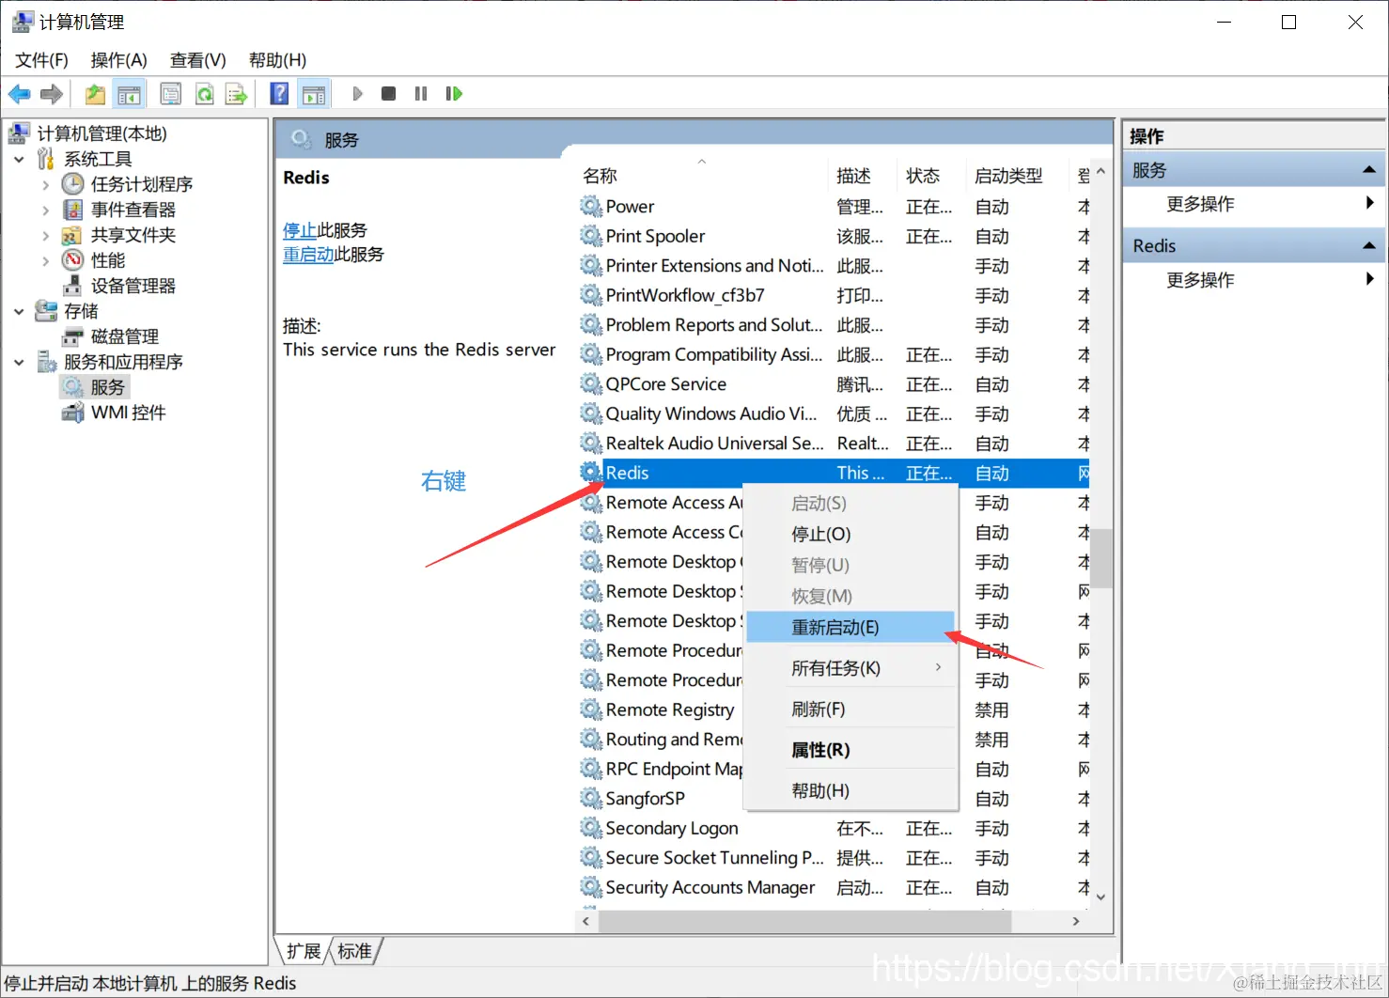
Task: Choose 帮助(H) in context menu
Action: click(851, 791)
